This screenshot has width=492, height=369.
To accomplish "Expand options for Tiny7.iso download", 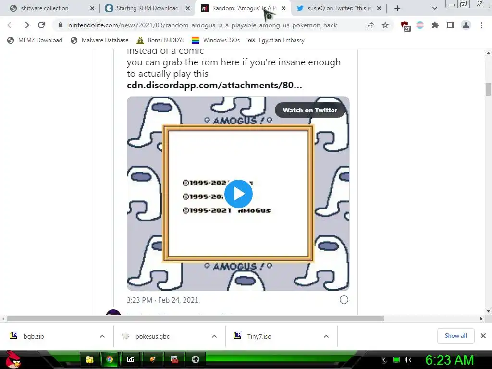I will [326, 336].
